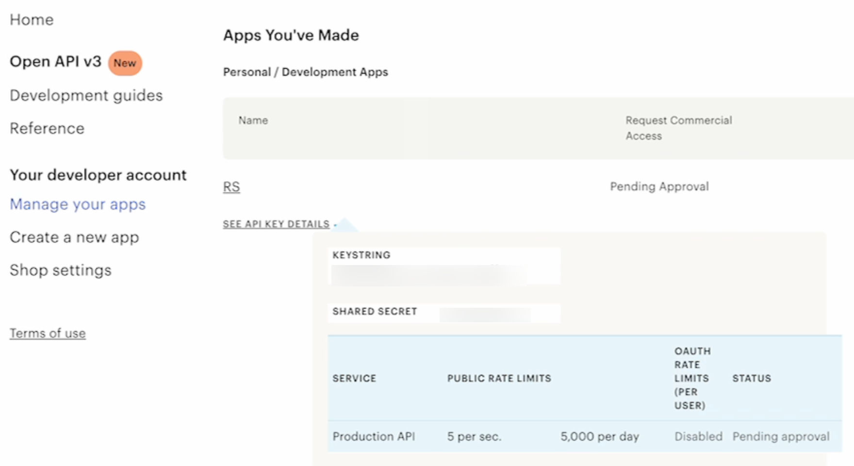
Task: Click the Disabled OAuth rate limit cell
Action: pyautogui.click(x=698, y=436)
